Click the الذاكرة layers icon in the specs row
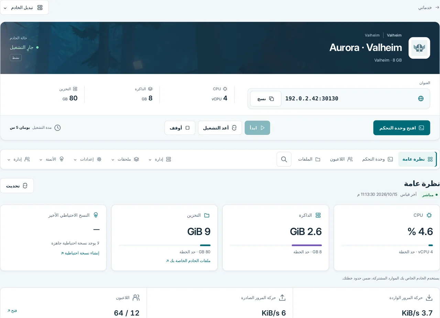440x318 pixels. (x=150, y=89)
